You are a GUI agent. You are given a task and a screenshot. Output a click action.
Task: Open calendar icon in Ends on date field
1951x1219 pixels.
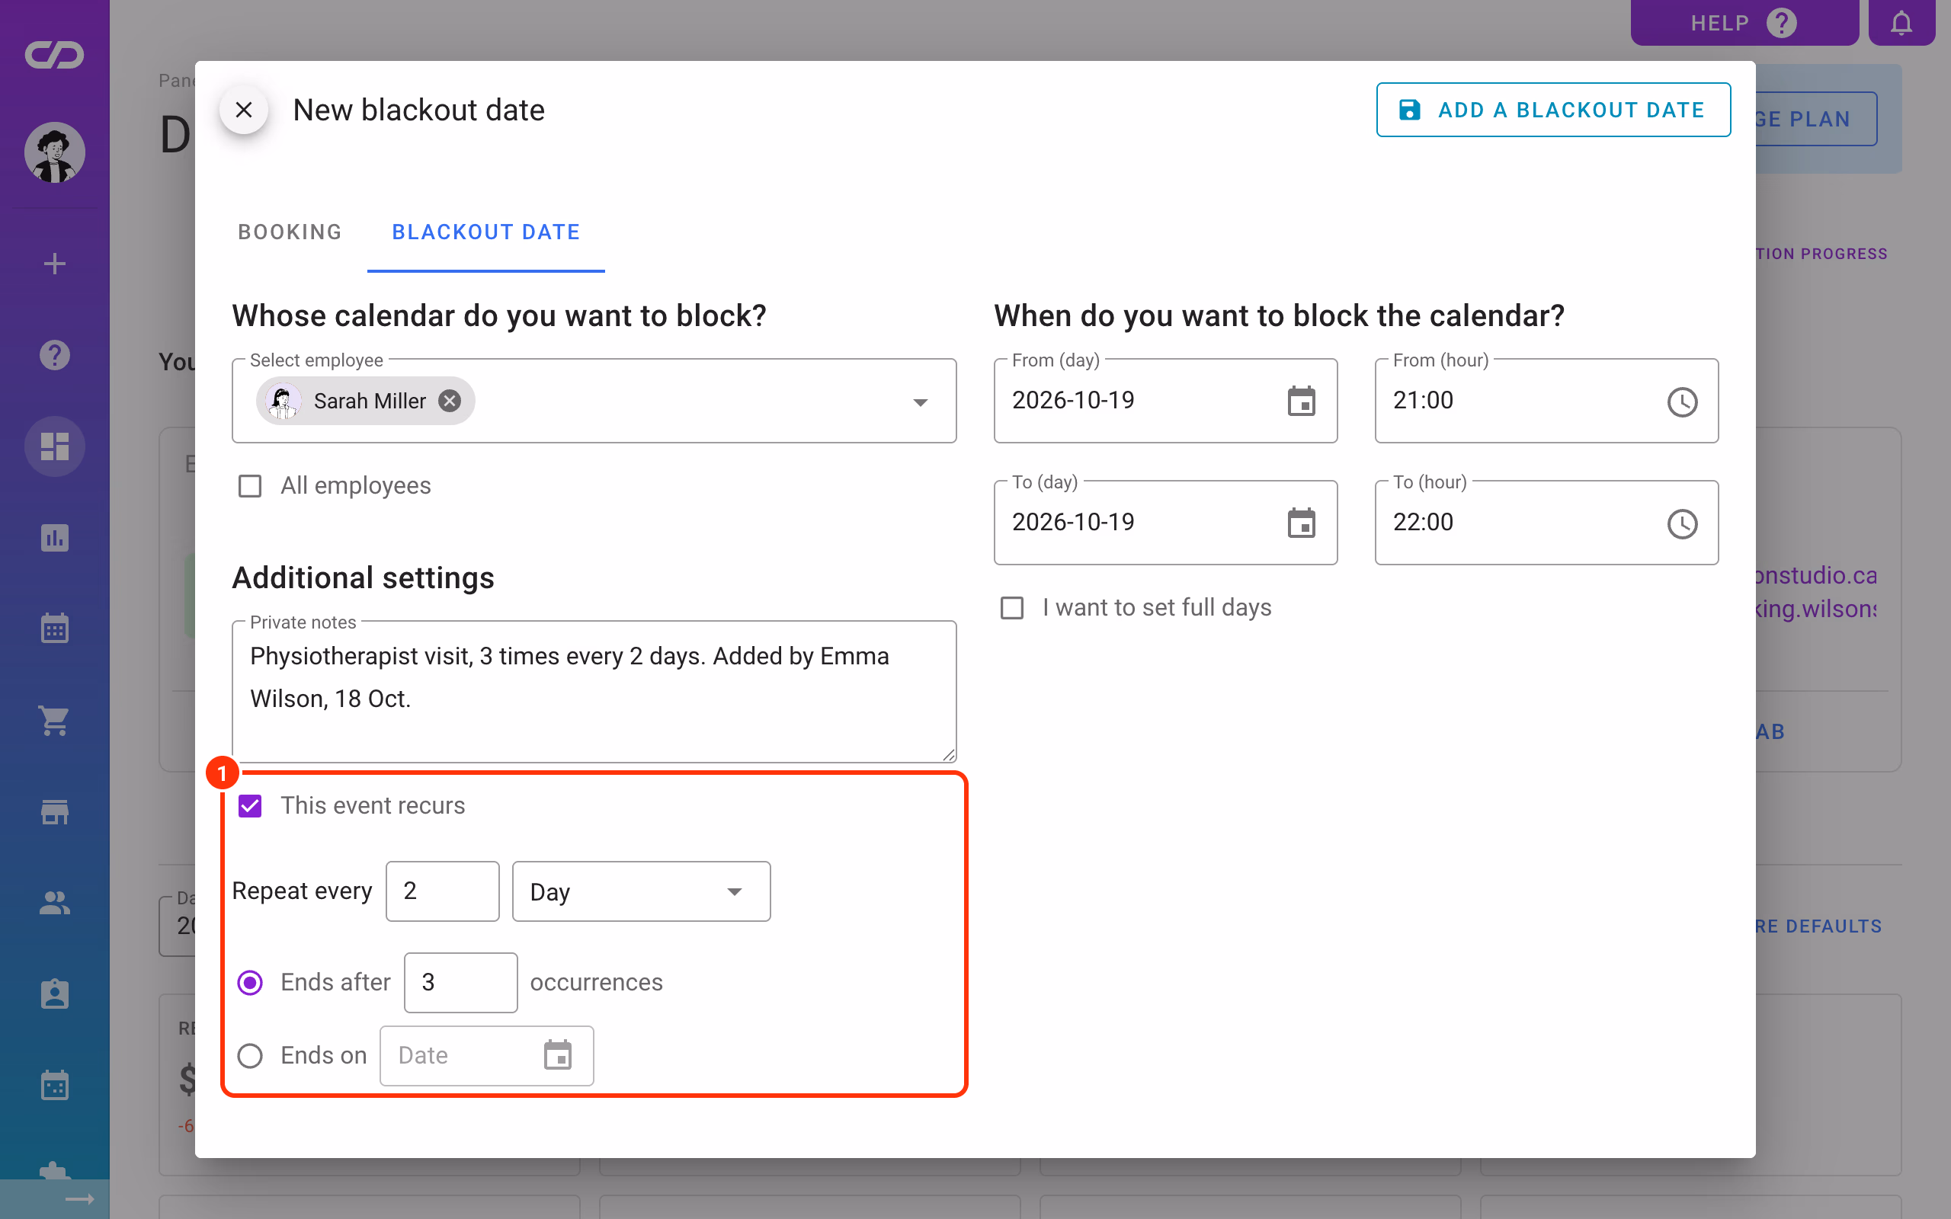click(557, 1055)
